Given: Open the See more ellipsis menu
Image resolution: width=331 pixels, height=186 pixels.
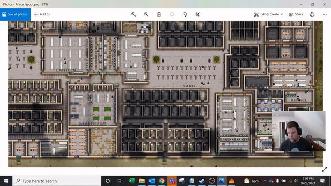Looking at the screenshot, I should (x=325, y=14).
